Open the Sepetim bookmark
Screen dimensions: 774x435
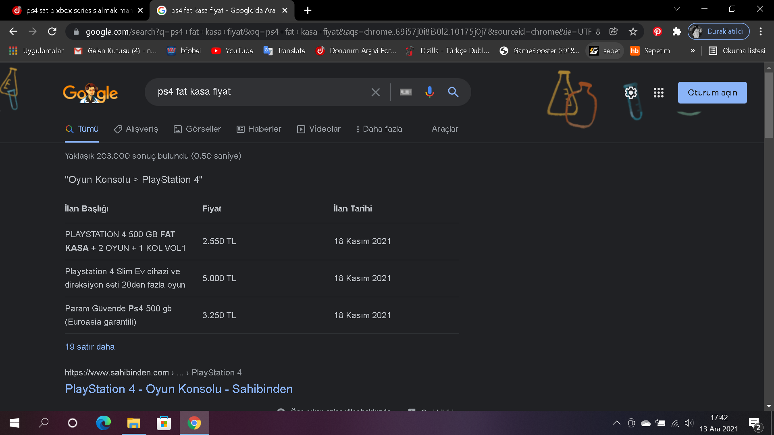point(650,51)
